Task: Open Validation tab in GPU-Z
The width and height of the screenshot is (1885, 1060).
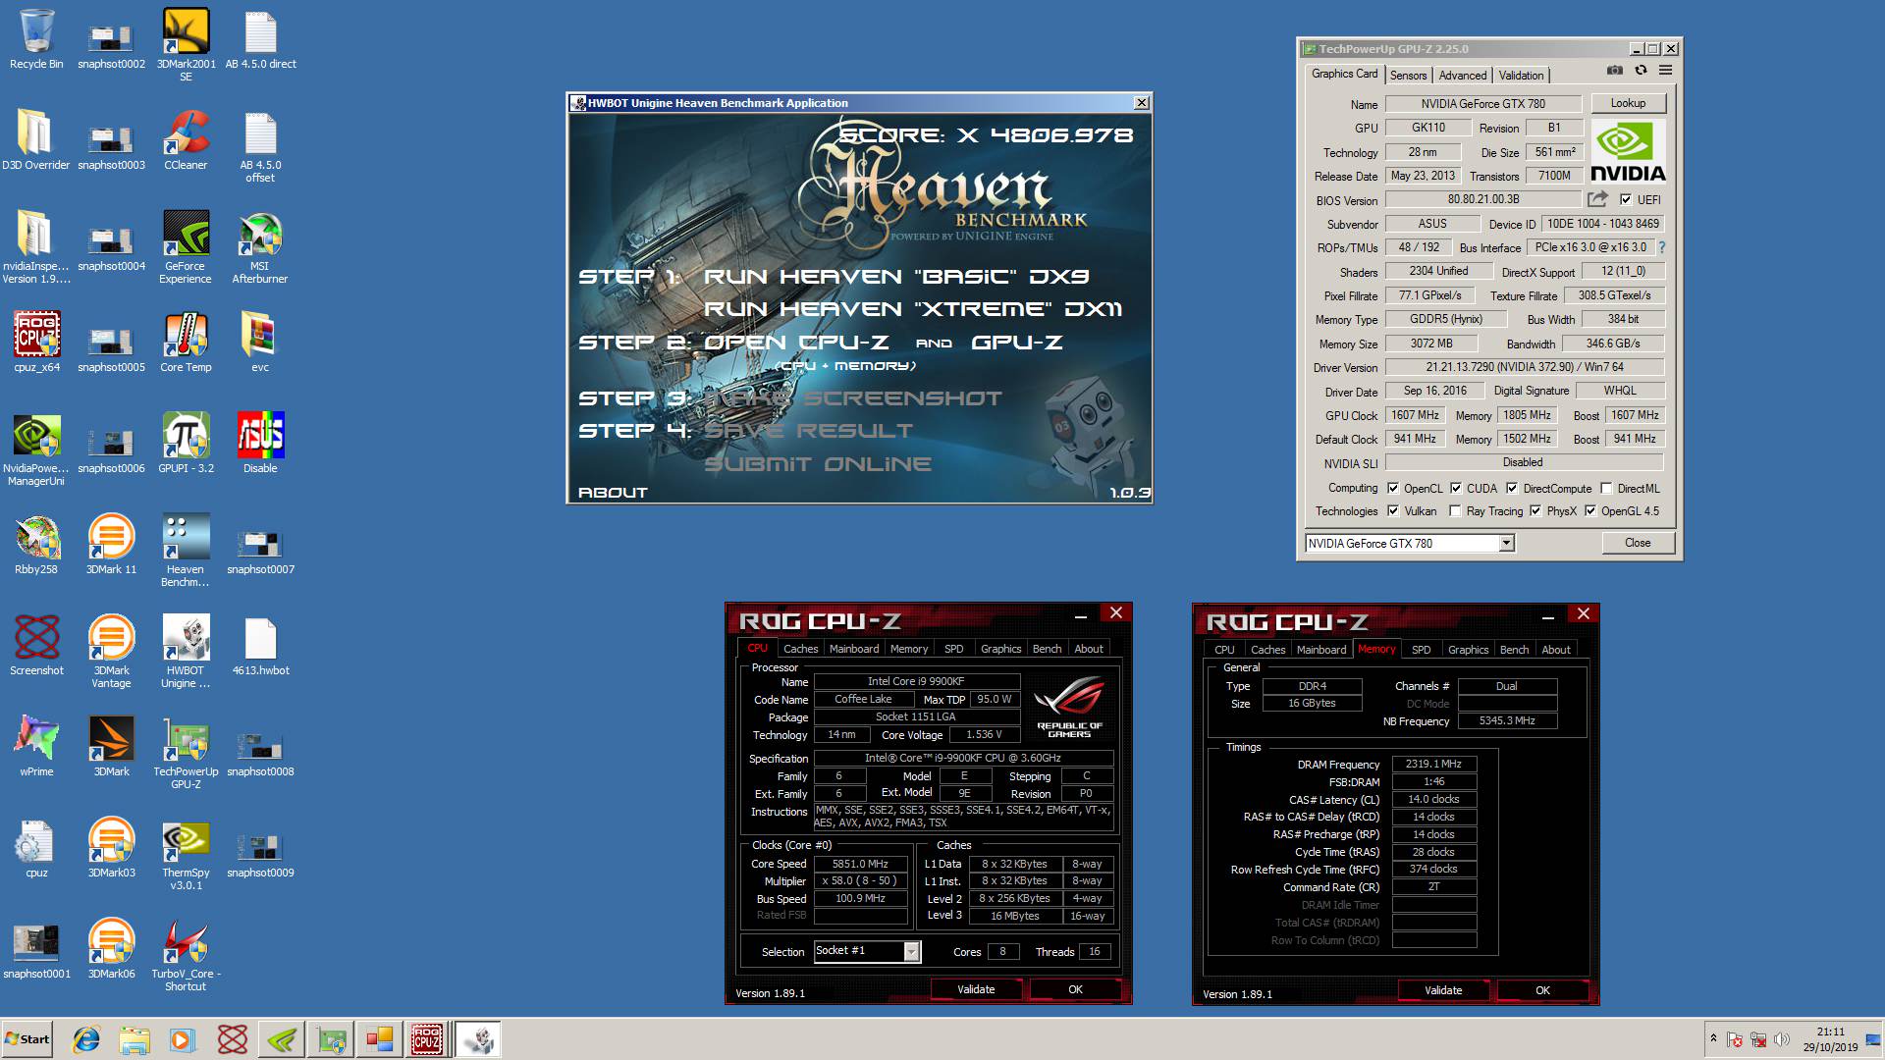Action: [x=1521, y=76]
